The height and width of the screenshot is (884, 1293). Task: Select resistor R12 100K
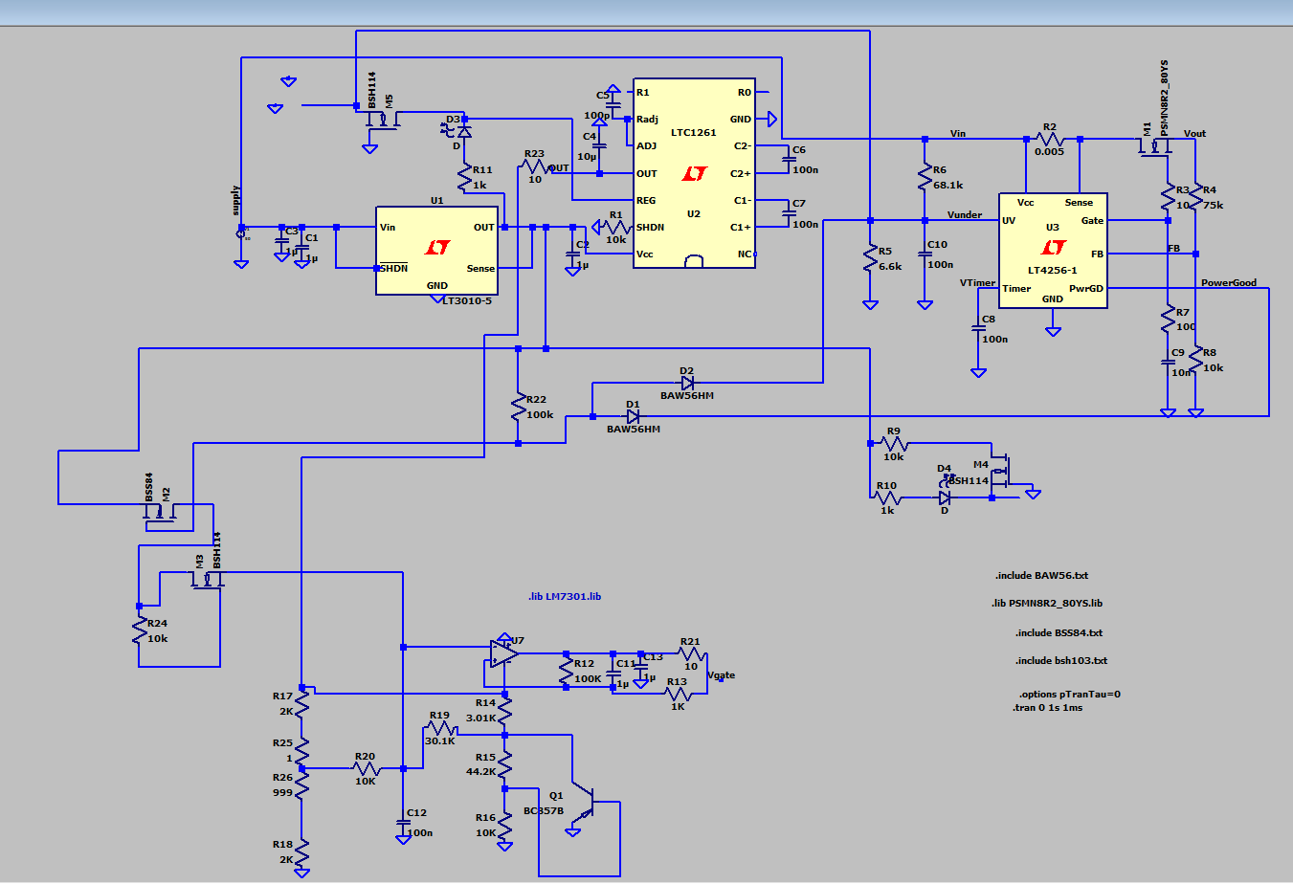tap(566, 671)
